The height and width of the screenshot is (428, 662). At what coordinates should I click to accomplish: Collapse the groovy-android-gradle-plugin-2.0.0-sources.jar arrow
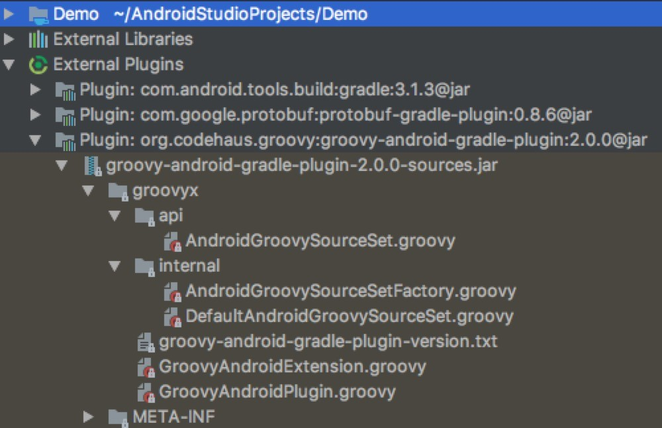click(x=62, y=165)
